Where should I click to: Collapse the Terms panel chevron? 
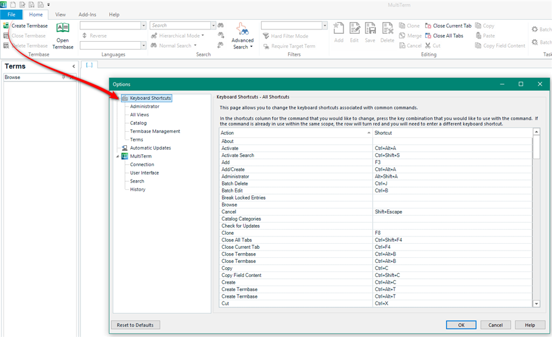tap(74, 66)
